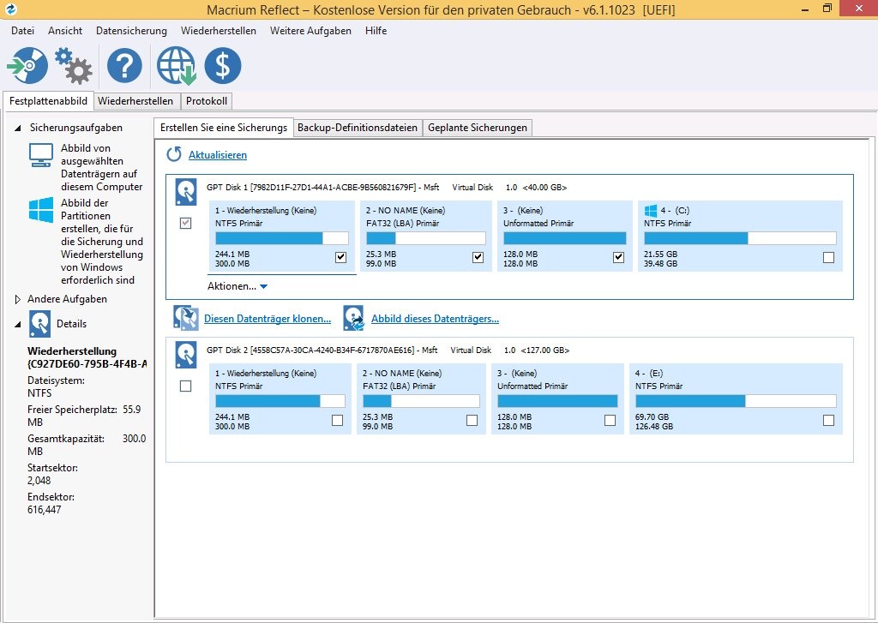Click the clone disk icon beside Diesen Datenträger klonen

click(x=185, y=319)
